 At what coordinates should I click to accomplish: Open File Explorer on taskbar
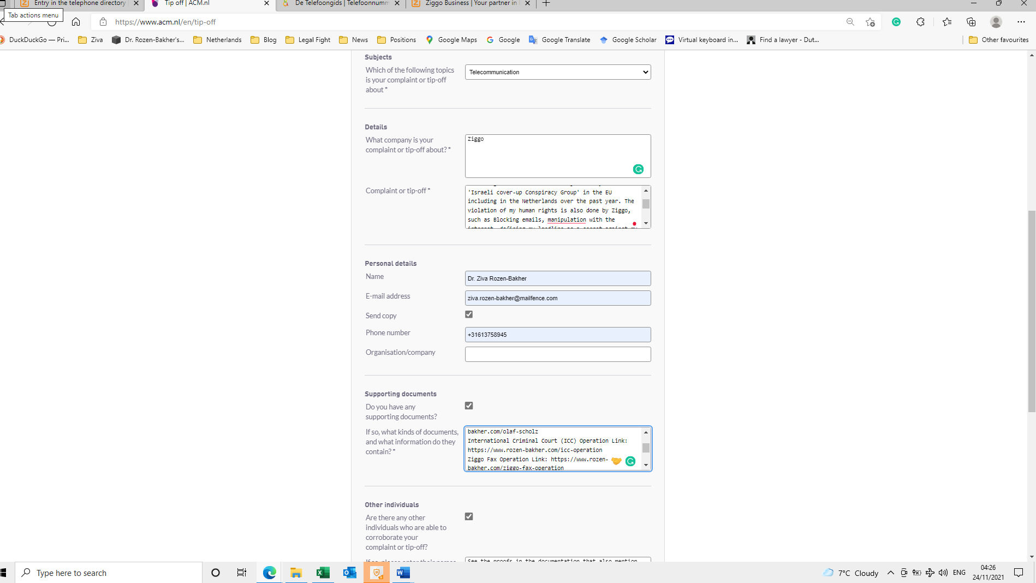(296, 573)
